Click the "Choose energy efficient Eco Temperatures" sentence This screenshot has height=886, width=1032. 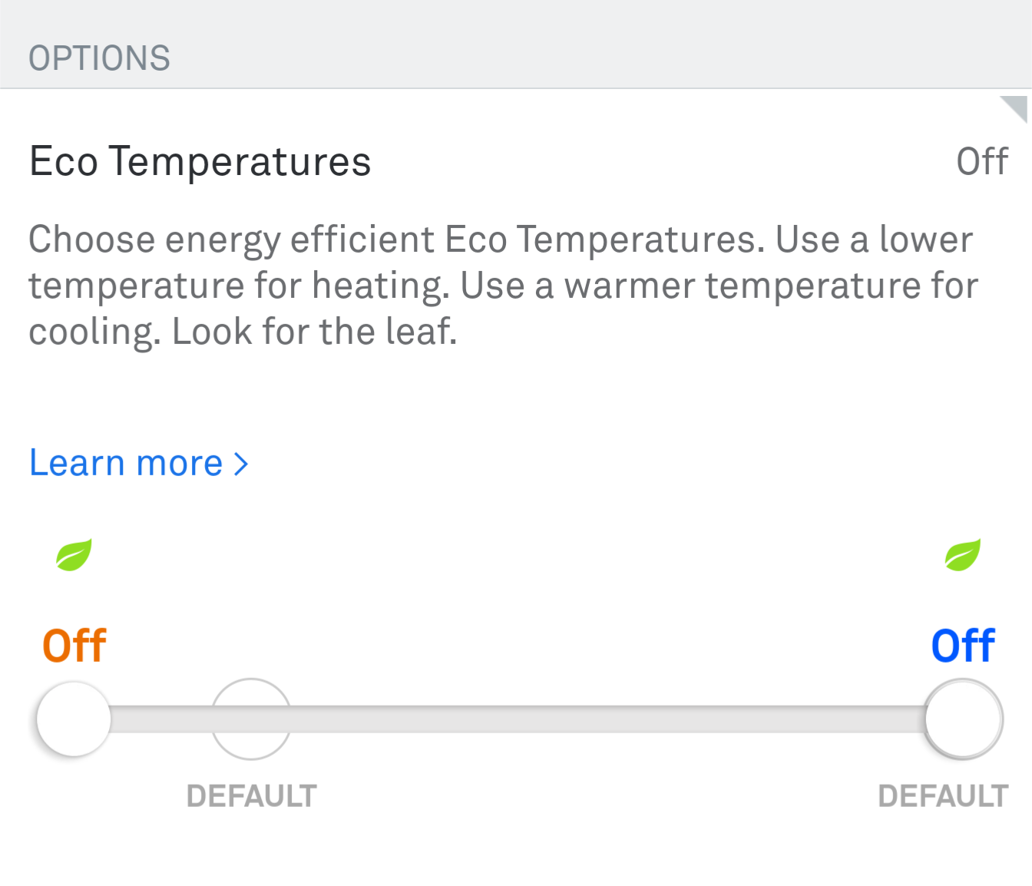click(396, 240)
